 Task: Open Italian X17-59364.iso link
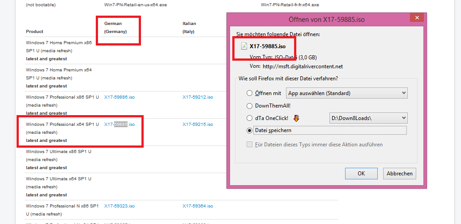pos(197,206)
